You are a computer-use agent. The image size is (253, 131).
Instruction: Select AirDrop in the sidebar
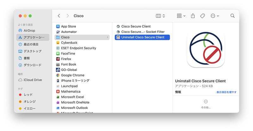point(29,30)
